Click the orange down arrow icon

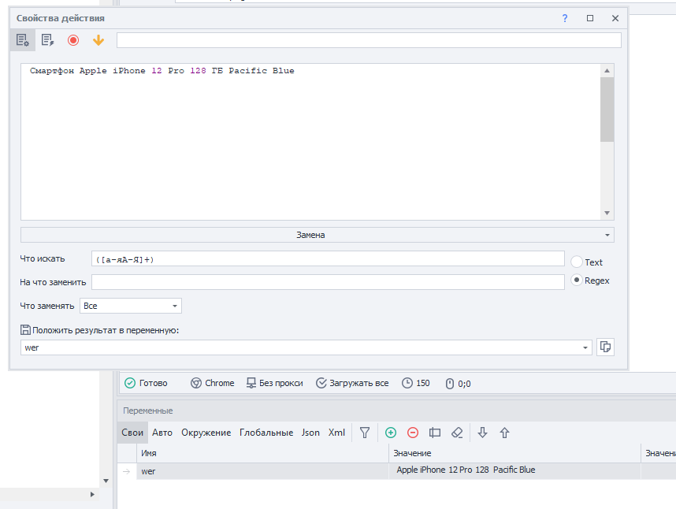click(x=98, y=40)
